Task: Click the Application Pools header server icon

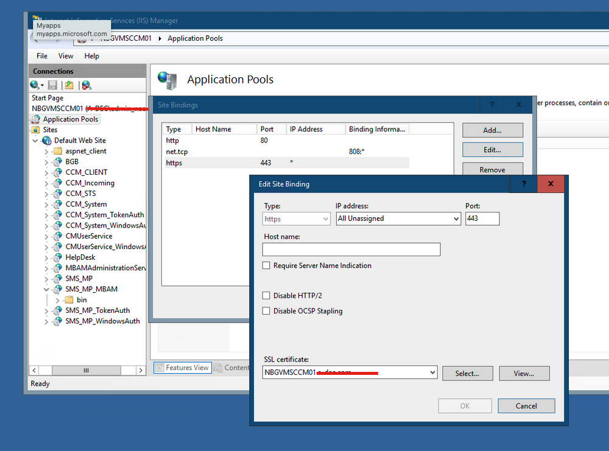Action: pos(167,80)
